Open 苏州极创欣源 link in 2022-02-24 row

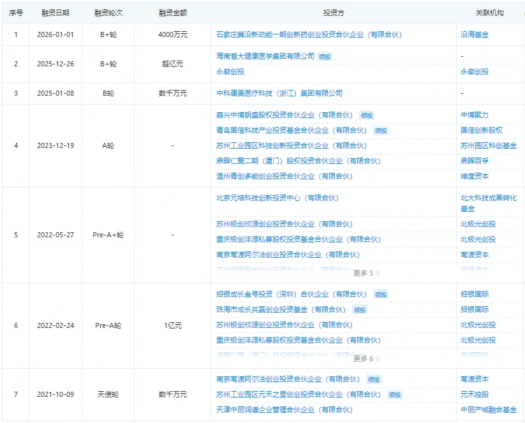click(x=285, y=325)
